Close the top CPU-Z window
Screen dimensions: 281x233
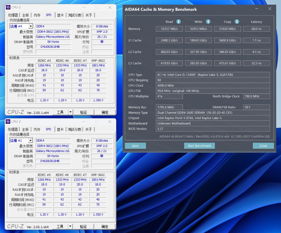[x=110, y=7]
